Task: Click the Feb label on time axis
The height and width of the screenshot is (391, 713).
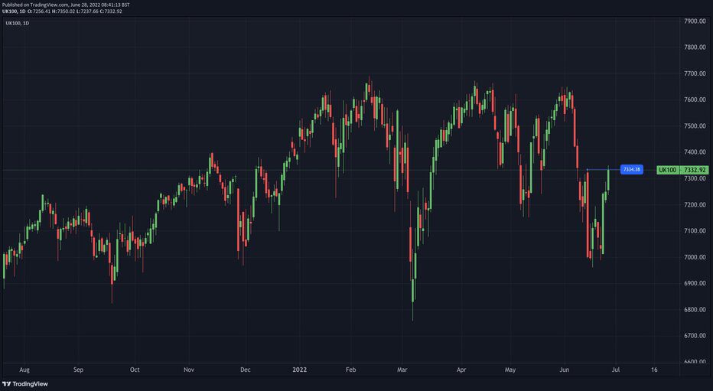Action: 350,370
